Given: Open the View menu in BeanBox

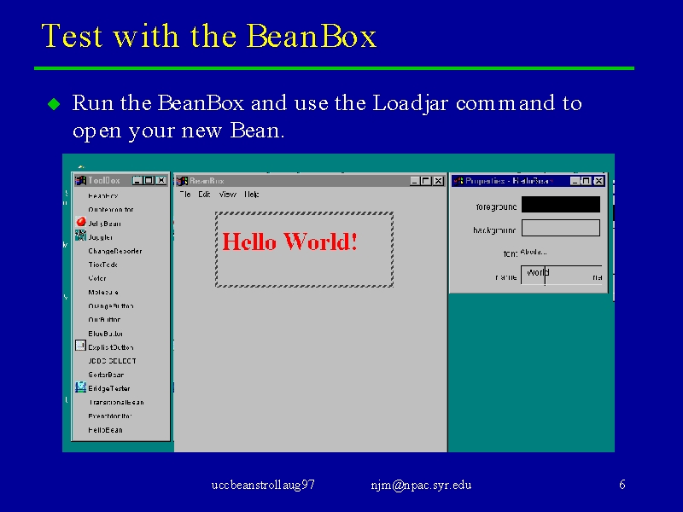Looking at the screenshot, I should (227, 195).
